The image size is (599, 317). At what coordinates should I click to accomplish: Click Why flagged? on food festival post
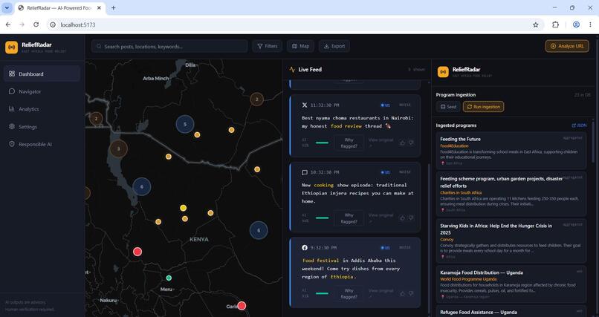point(349,293)
